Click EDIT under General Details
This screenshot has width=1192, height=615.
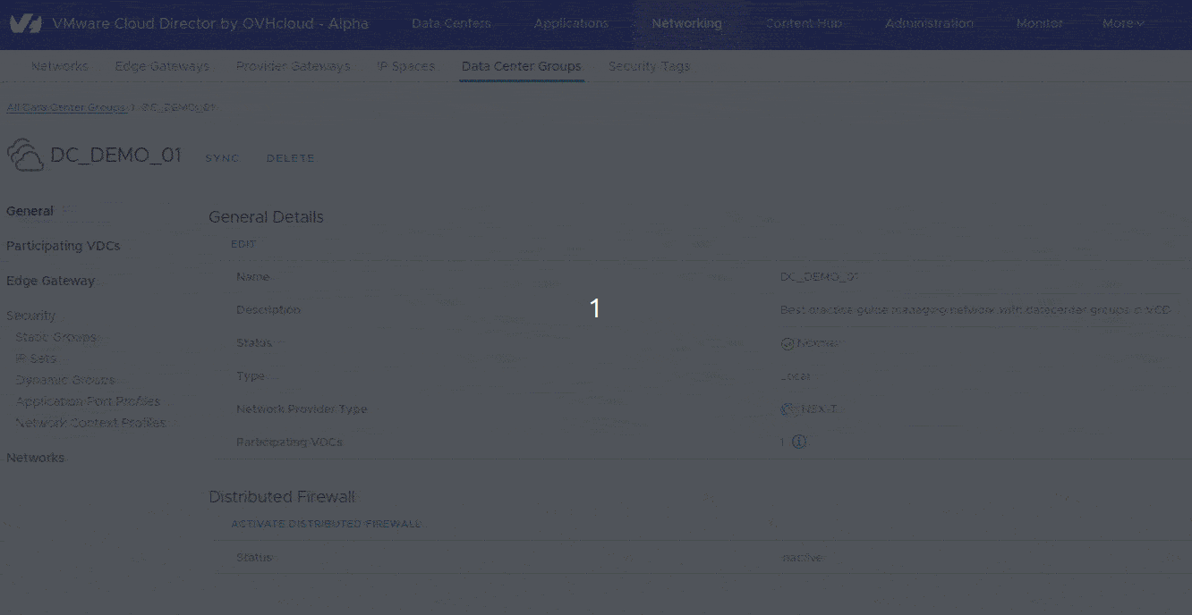tap(243, 244)
